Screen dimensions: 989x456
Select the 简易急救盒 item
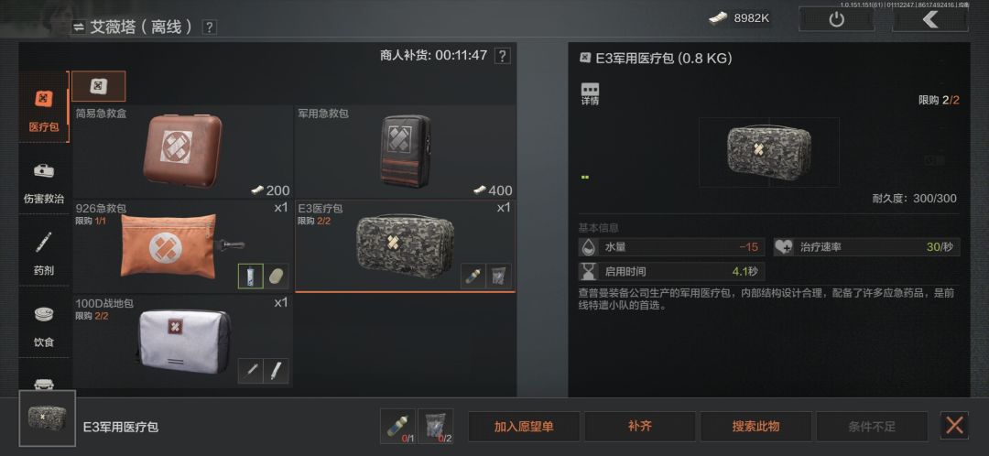[x=183, y=152]
